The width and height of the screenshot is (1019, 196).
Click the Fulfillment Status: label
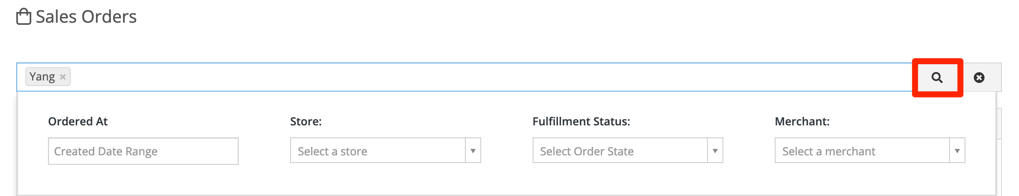pyautogui.click(x=581, y=122)
